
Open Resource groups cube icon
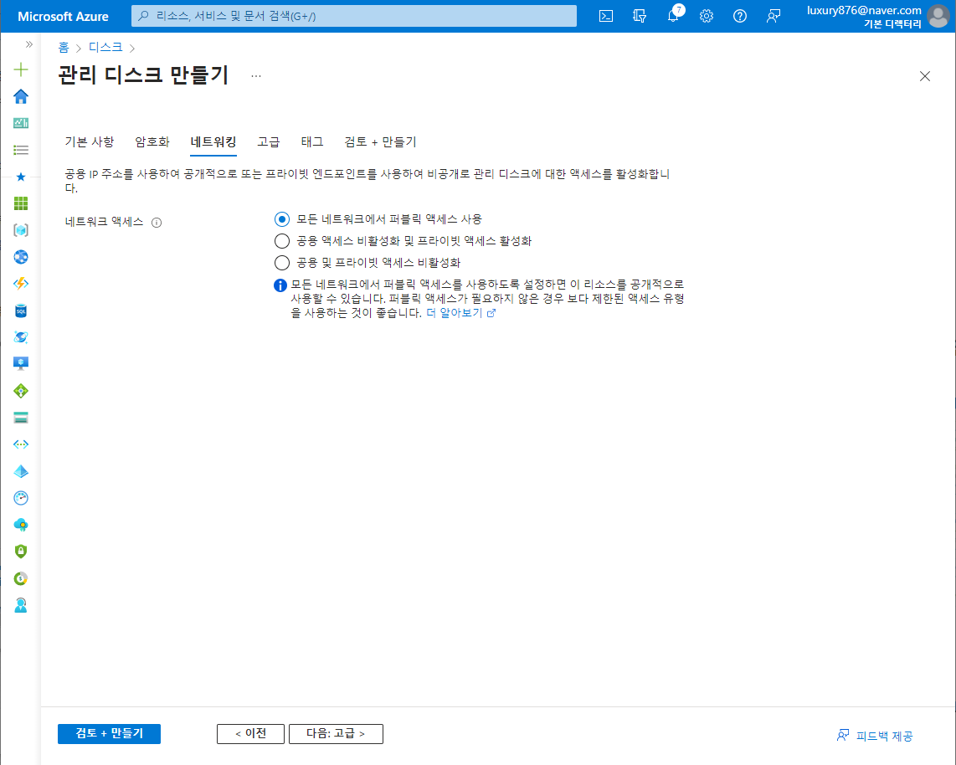click(21, 230)
